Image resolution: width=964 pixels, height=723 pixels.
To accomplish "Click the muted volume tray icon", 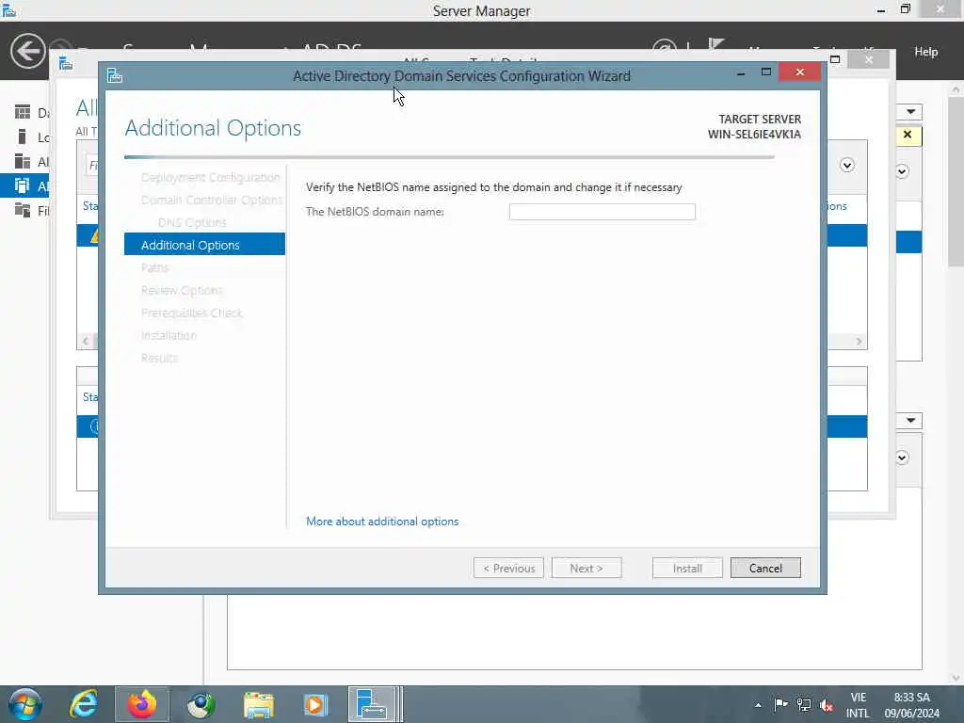I will coord(827,705).
